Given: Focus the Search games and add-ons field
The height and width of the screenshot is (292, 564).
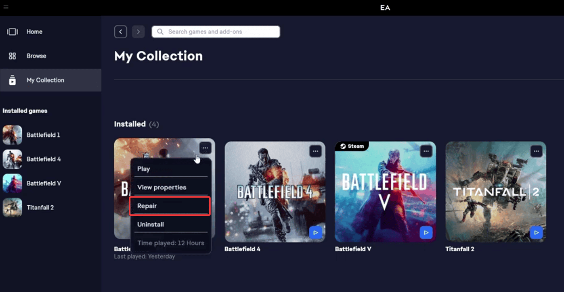Looking at the screenshot, I should (216, 31).
